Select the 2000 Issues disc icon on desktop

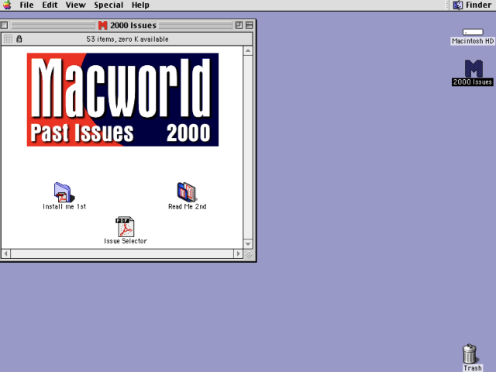(474, 69)
